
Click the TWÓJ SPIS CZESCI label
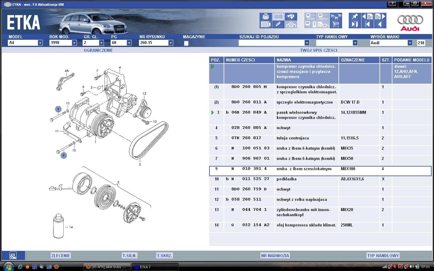point(319,50)
